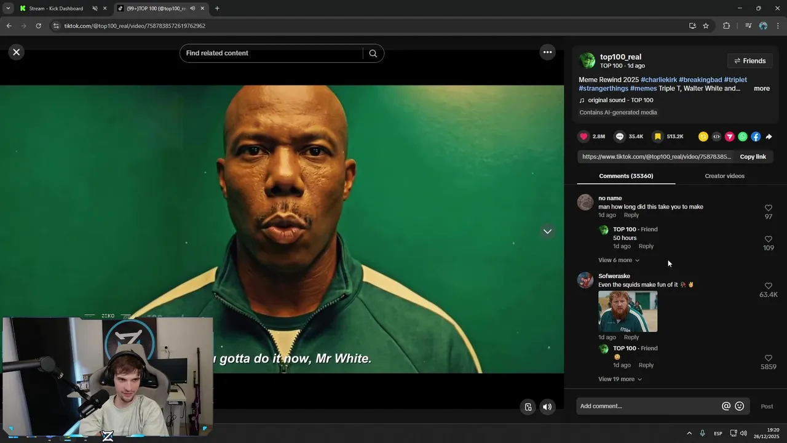Toggle auto-scroll icon beside the volume button
Image resolution: width=787 pixels, height=443 pixels.
tap(528, 407)
